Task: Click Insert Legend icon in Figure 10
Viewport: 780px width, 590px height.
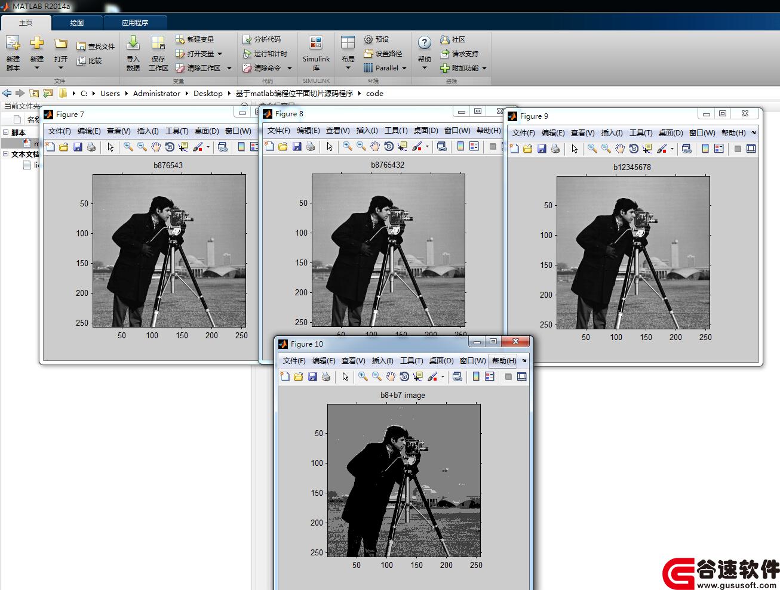Action: [490, 376]
